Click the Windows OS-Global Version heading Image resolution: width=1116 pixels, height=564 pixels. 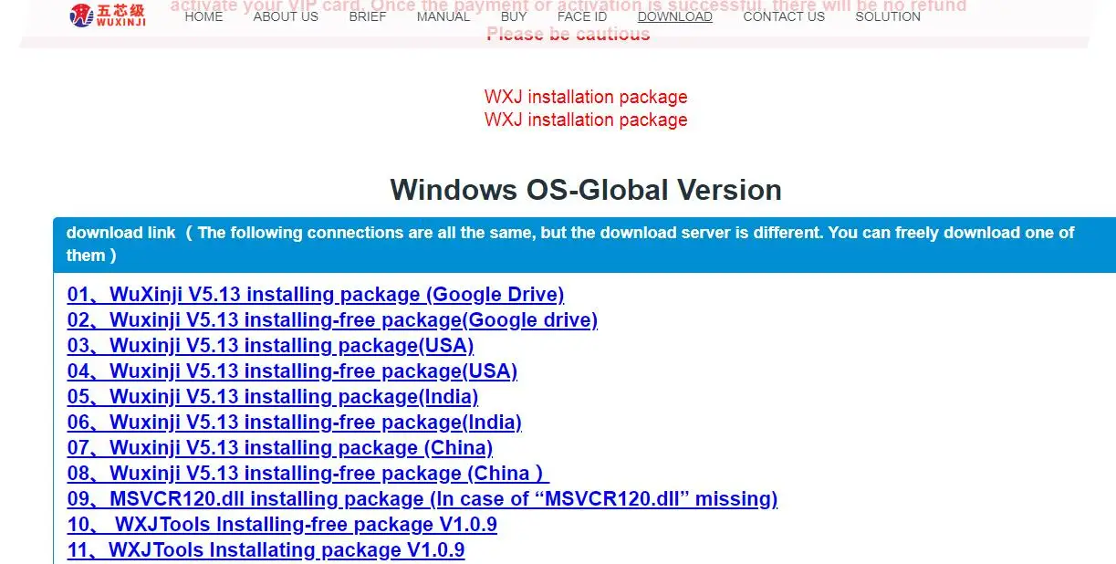pos(586,190)
